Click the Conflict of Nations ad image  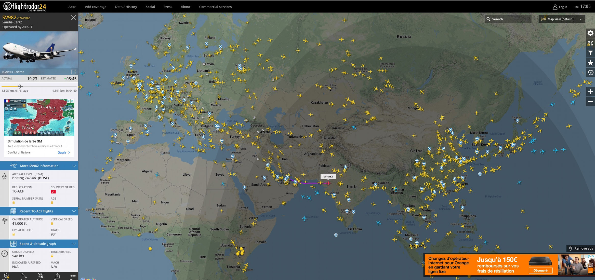[x=39, y=118]
